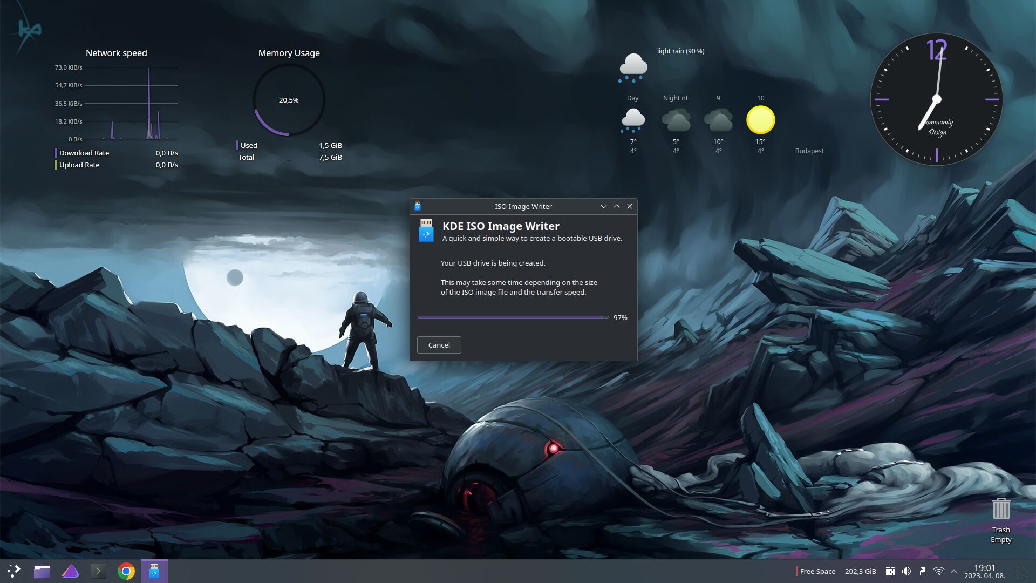Click the analog clock widget
The height and width of the screenshot is (583, 1036).
[937, 99]
